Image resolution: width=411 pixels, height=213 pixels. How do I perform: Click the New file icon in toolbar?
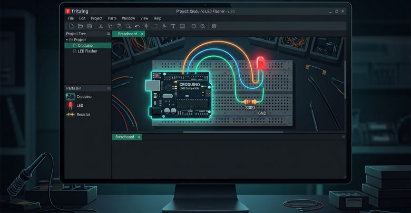tap(71, 26)
